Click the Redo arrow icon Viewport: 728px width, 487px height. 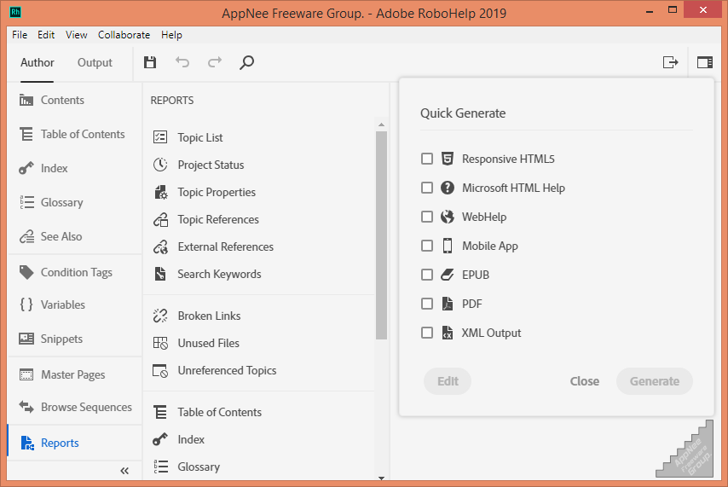(x=215, y=62)
